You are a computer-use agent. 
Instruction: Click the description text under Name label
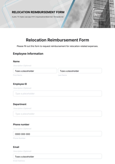point(22,66)
